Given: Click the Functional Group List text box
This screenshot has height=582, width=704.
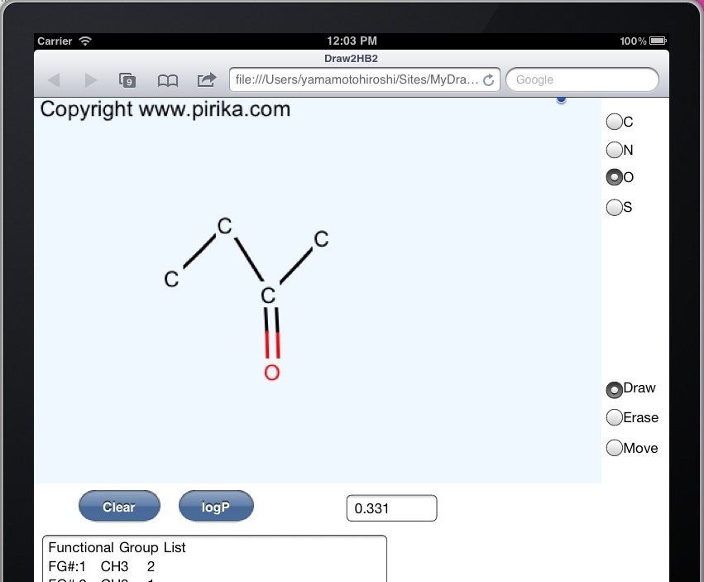Looking at the screenshot, I should (x=214, y=558).
